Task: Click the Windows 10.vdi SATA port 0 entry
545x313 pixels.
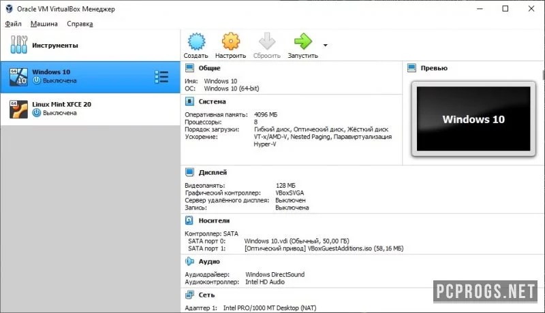Action: tap(296, 241)
